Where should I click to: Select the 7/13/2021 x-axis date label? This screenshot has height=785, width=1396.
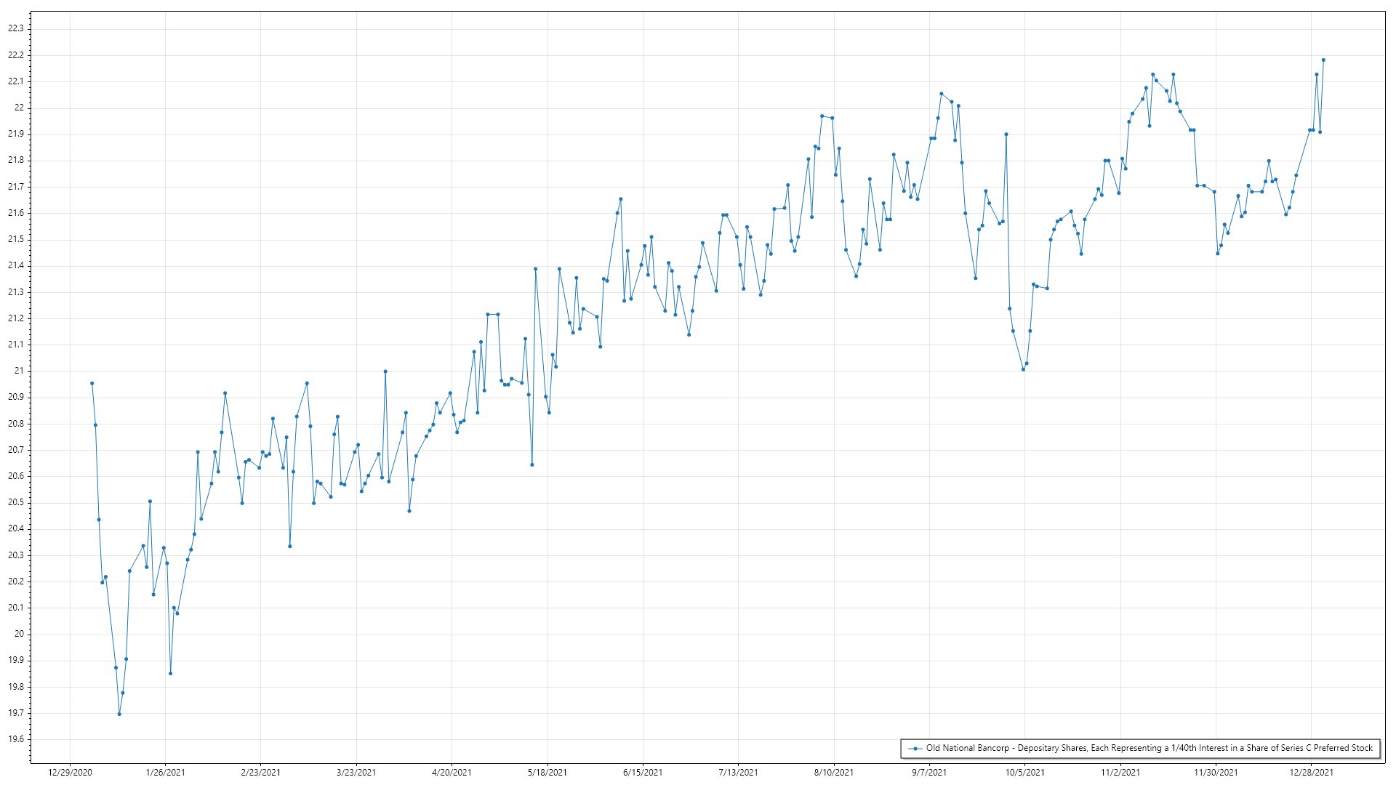tap(738, 772)
